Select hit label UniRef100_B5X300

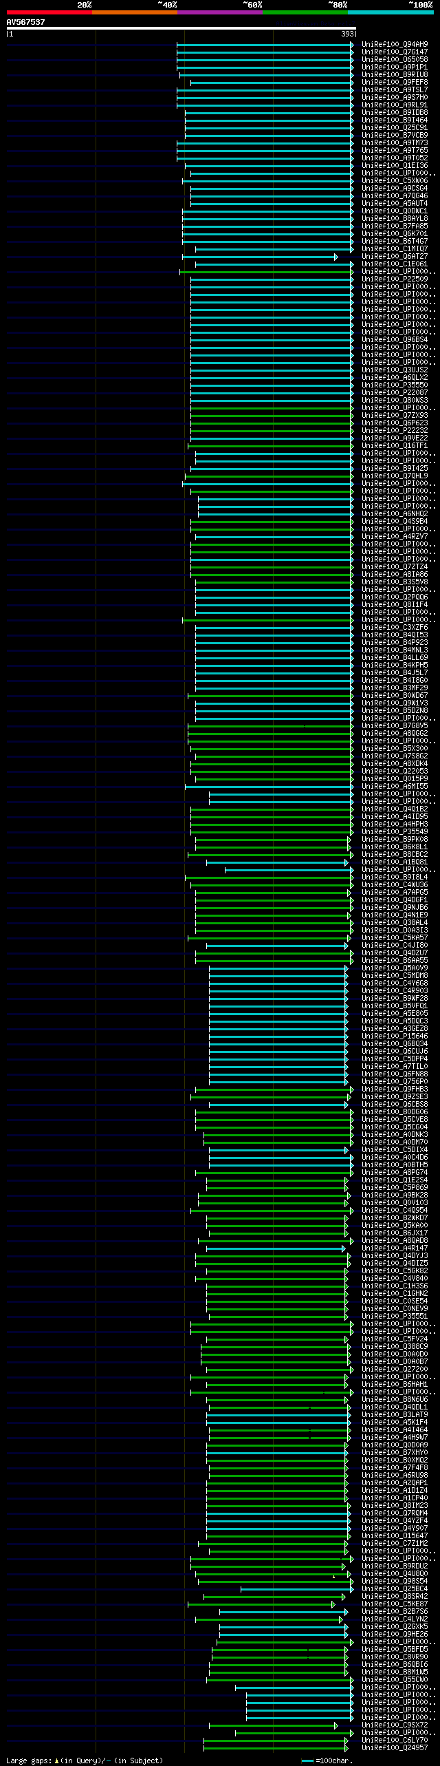pyautogui.click(x=395, y=748)
